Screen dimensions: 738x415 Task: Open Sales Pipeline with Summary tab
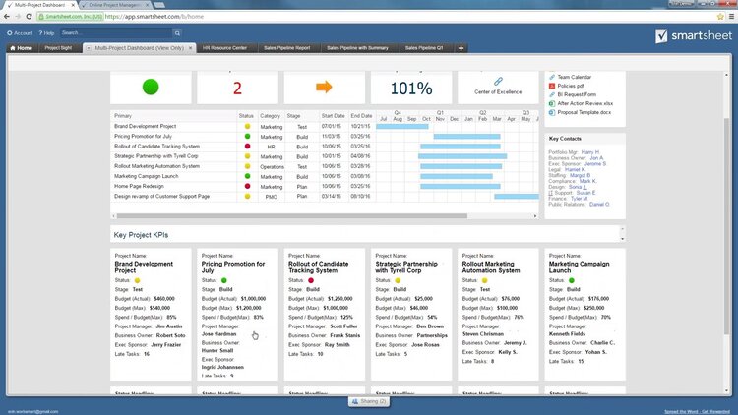pyautogui.click(x=357, y=48)
